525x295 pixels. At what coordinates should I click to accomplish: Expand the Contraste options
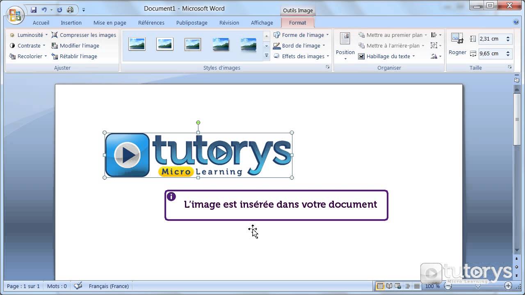[27, 46]
